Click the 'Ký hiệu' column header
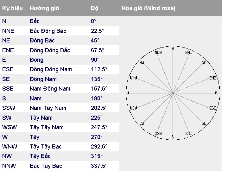Viewport: 228px width, 171px height. point(12,8)
